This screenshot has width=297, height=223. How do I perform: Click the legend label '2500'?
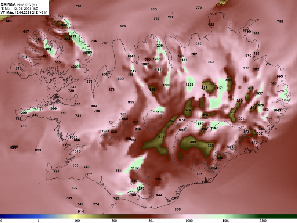tap(263, 221)
